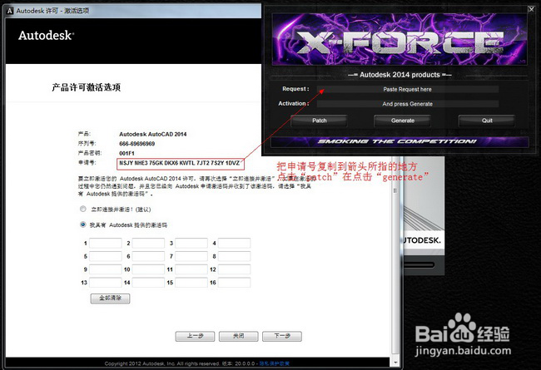This screenshot has width=541, height=370.
Task: Close the X-Force keygen window
Action: click(531, 9)
